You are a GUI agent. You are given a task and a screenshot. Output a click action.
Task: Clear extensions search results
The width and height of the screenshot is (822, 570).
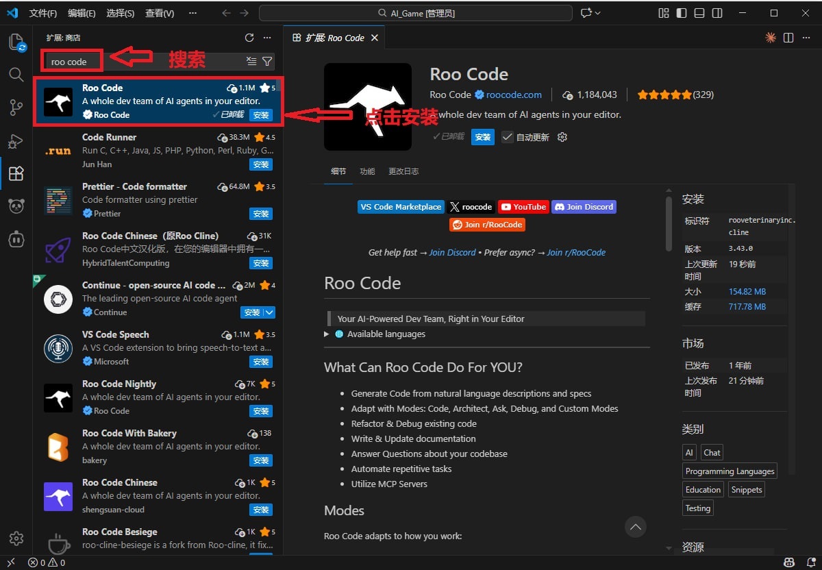(251, 62)
